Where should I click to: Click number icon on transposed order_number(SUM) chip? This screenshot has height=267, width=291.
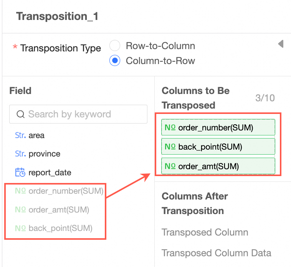pos(170,128)
